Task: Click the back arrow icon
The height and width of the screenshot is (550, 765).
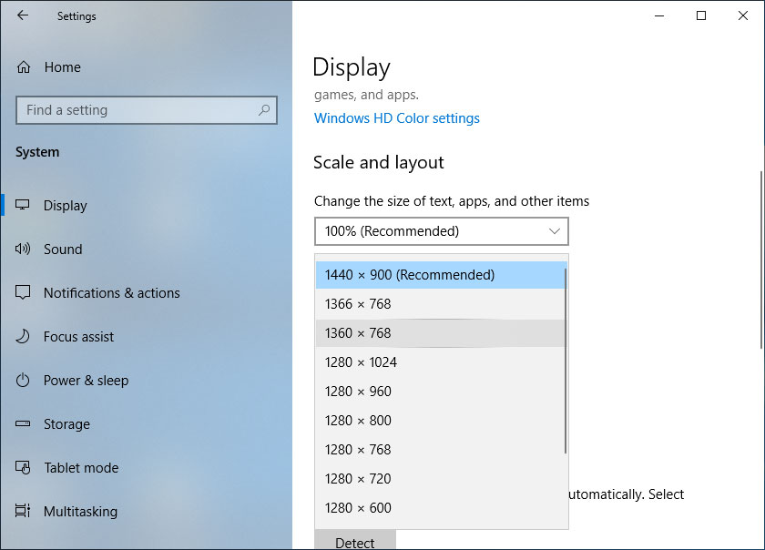Action: (x=23, y=15)
